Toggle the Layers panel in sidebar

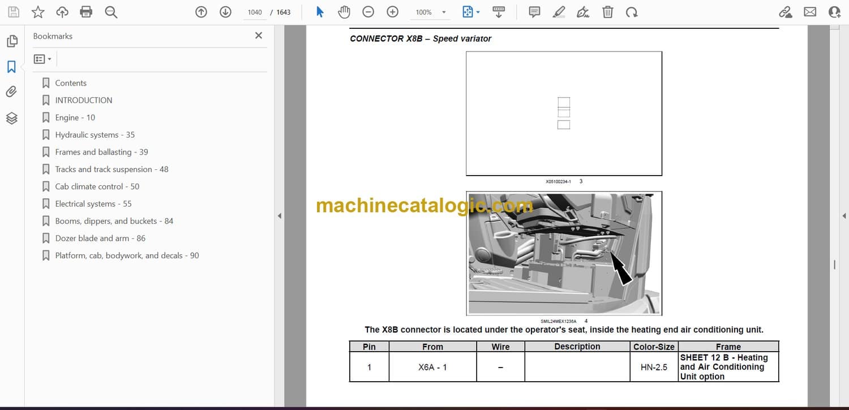click(x=11, y=118)
